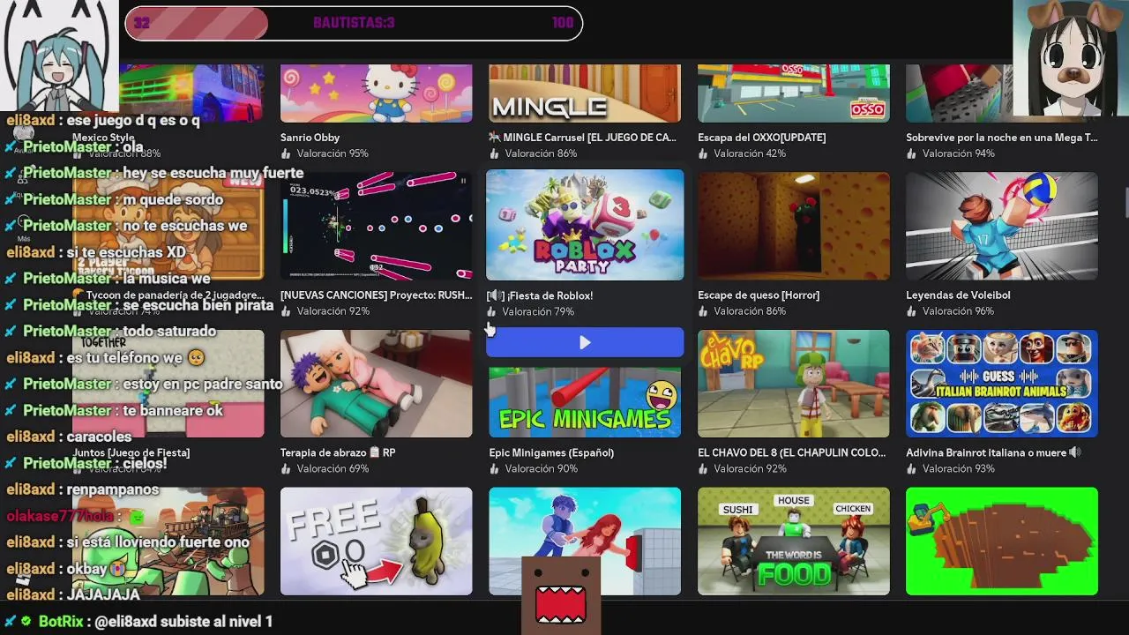The height and width of the screenshot is (635, 1129).
Task: Open The Word Is Food game thumbnail
Action: click(x=794, y=542)
